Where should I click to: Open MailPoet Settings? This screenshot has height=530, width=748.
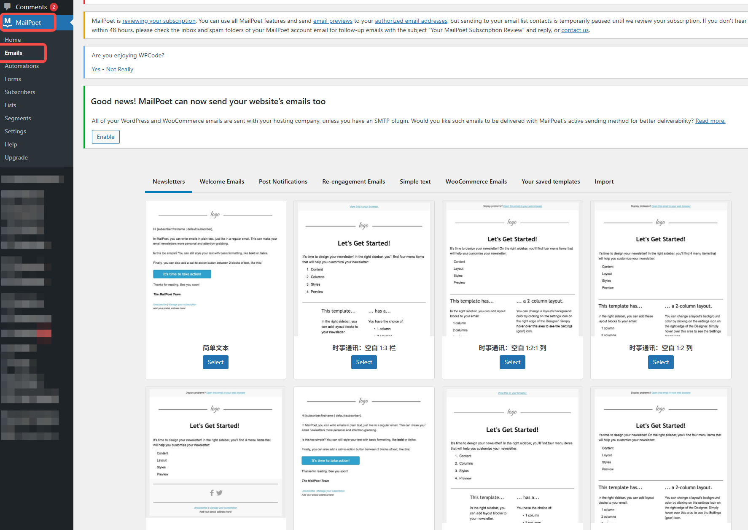[x=15, y=131]
